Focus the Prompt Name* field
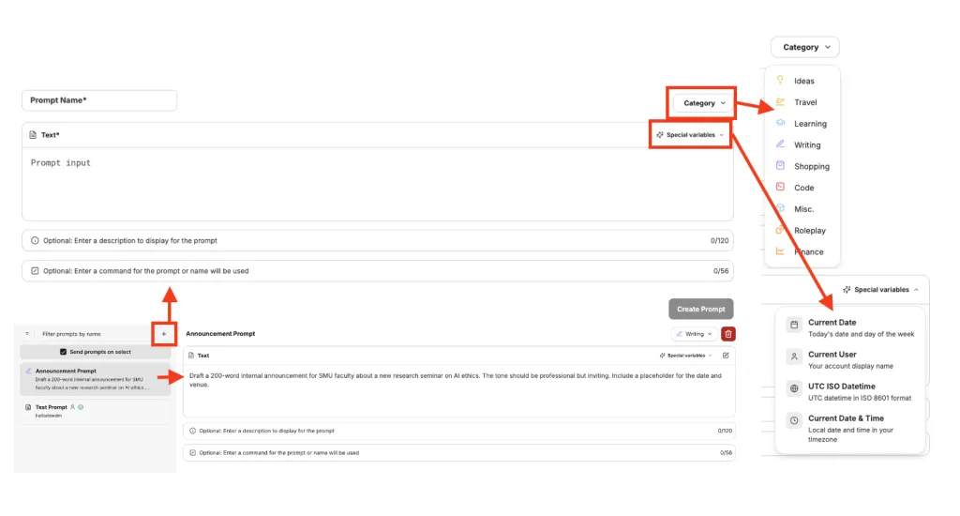Screen dimensions: 960x516 [99, 100]
